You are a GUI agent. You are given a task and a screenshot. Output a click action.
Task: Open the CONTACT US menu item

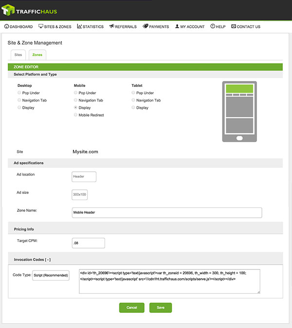tap(246, 26)
